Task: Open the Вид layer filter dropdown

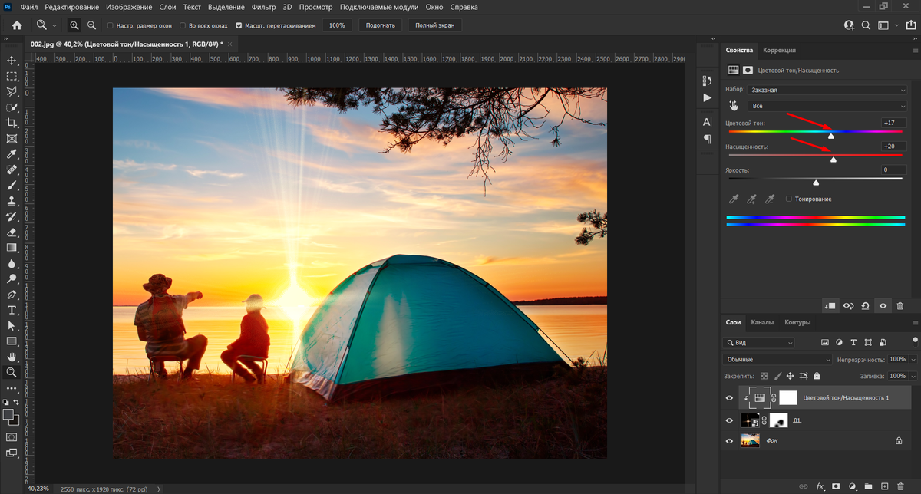Action: (x=758, y=342)
